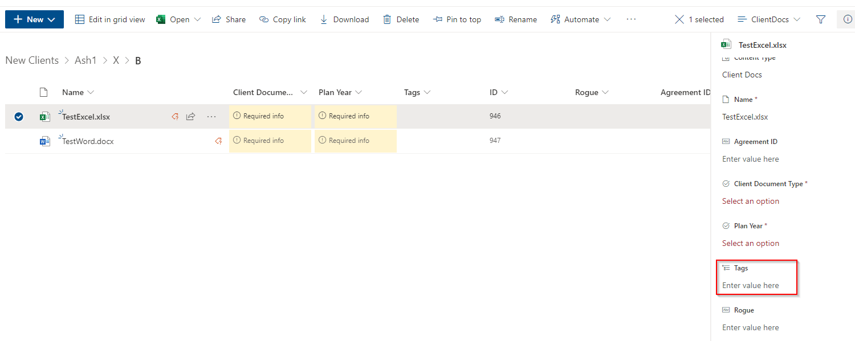This screenshot has width=855, height=341.
Task: Open the ClientDocs view dropdown
Action: [768, 19]
